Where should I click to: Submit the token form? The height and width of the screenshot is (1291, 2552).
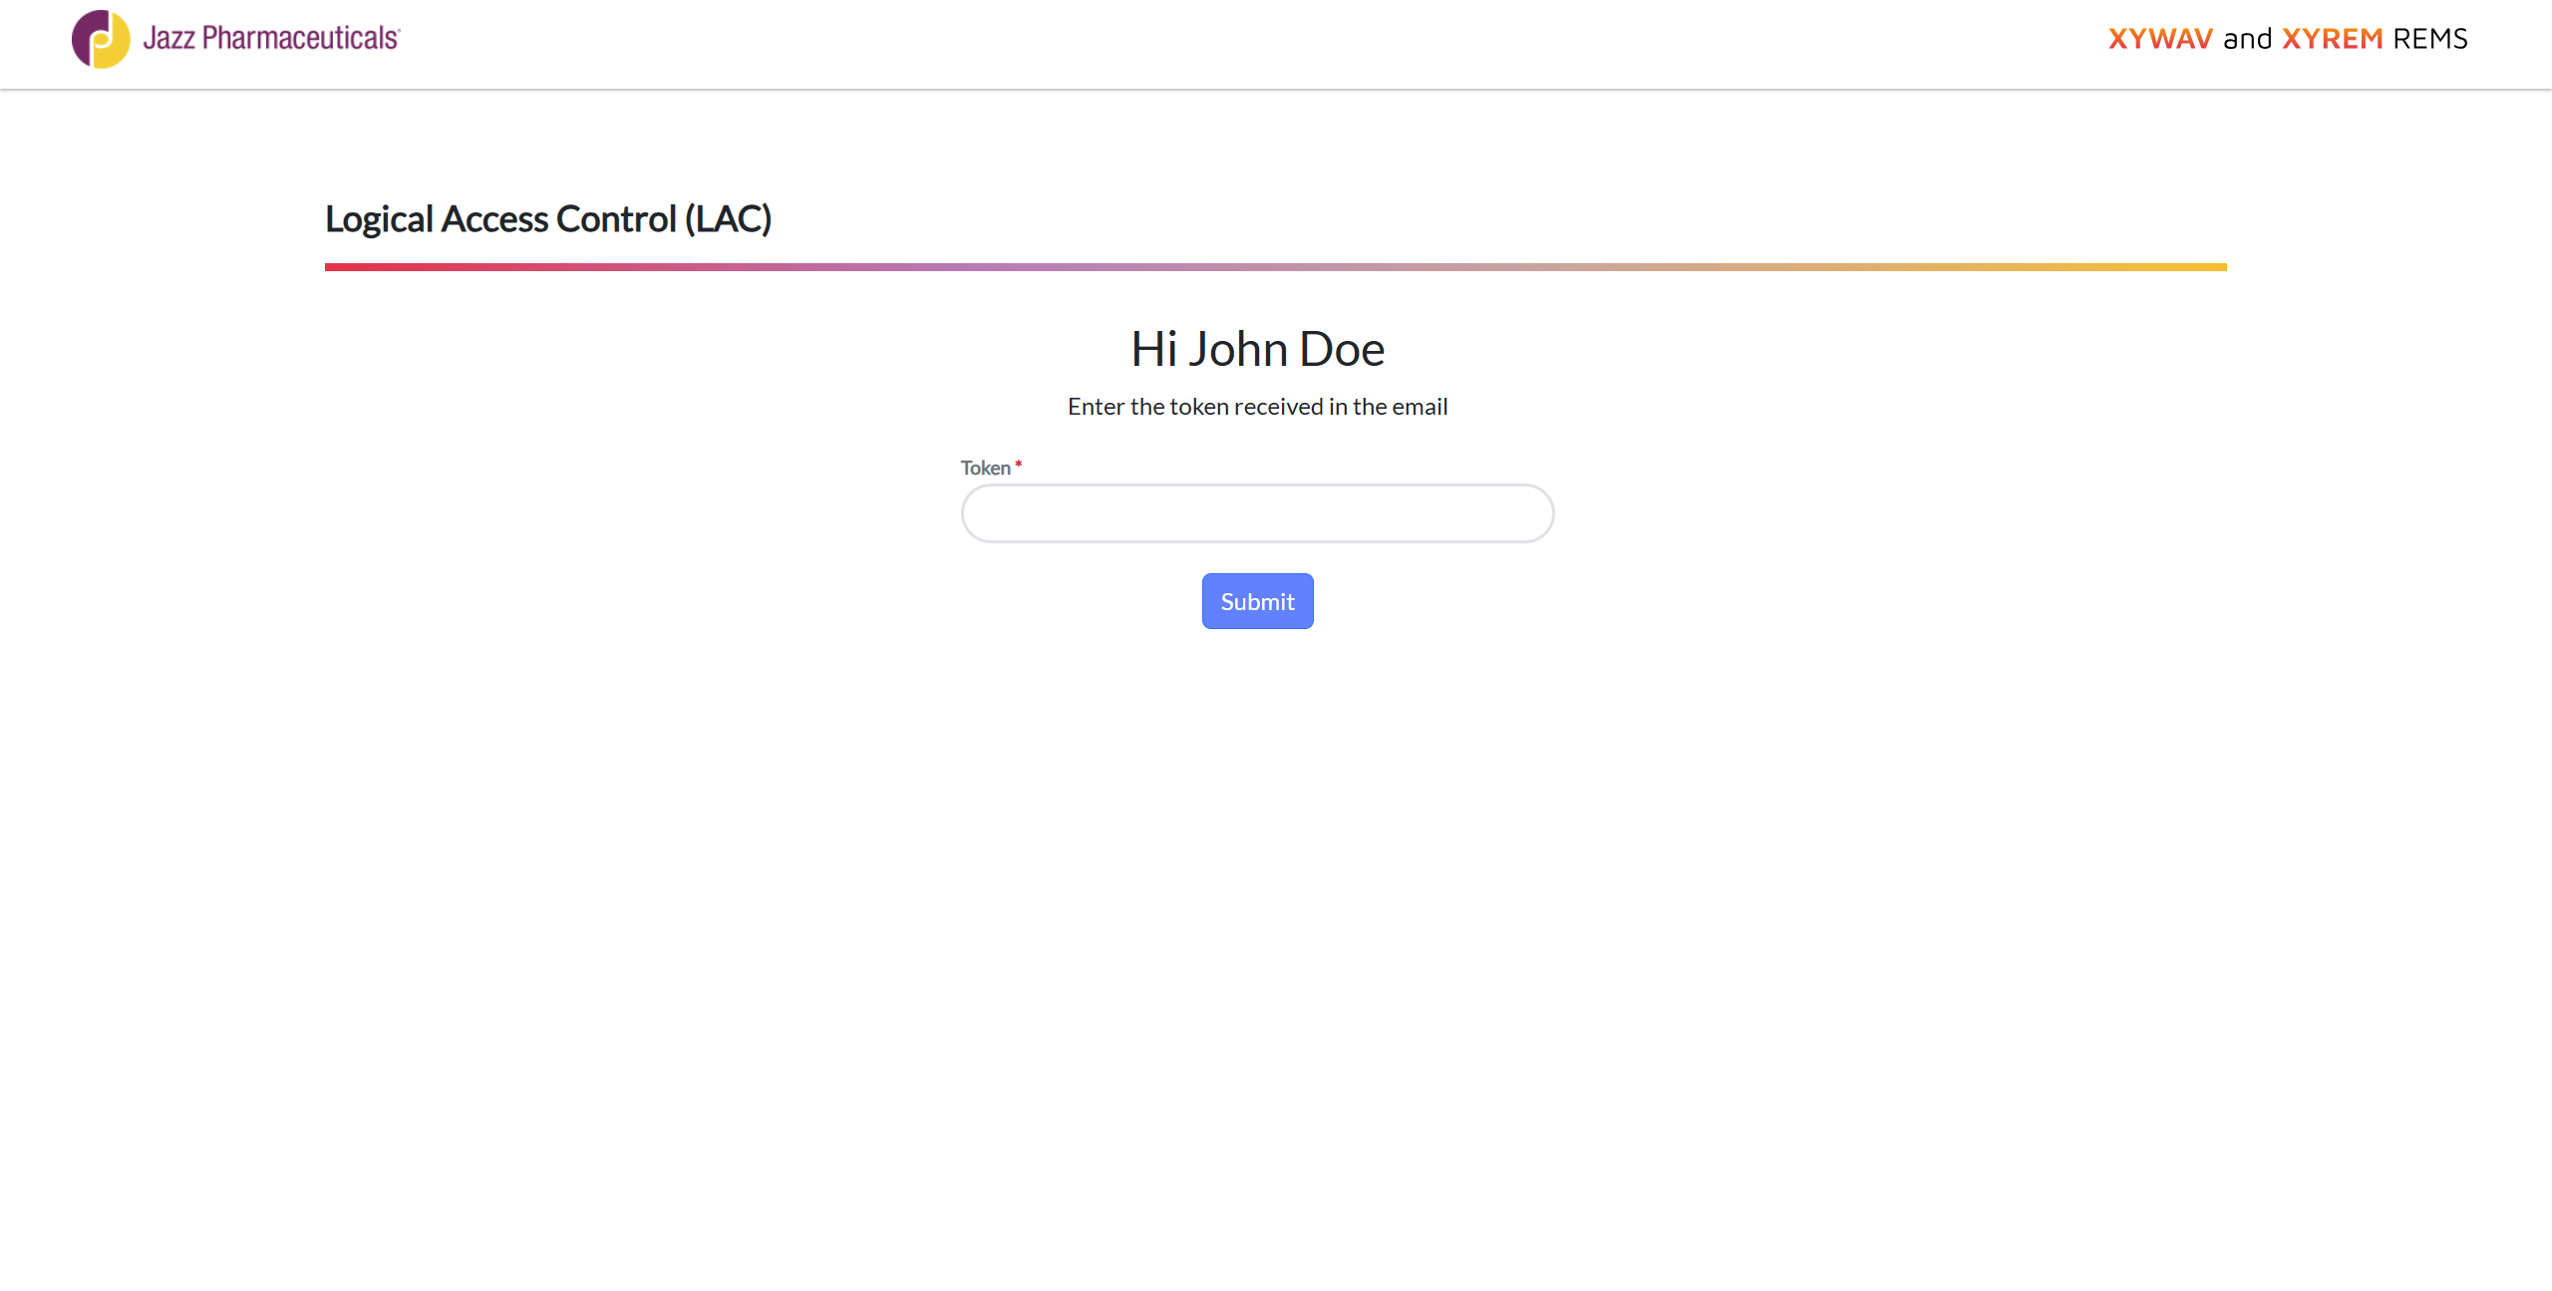1257,601
